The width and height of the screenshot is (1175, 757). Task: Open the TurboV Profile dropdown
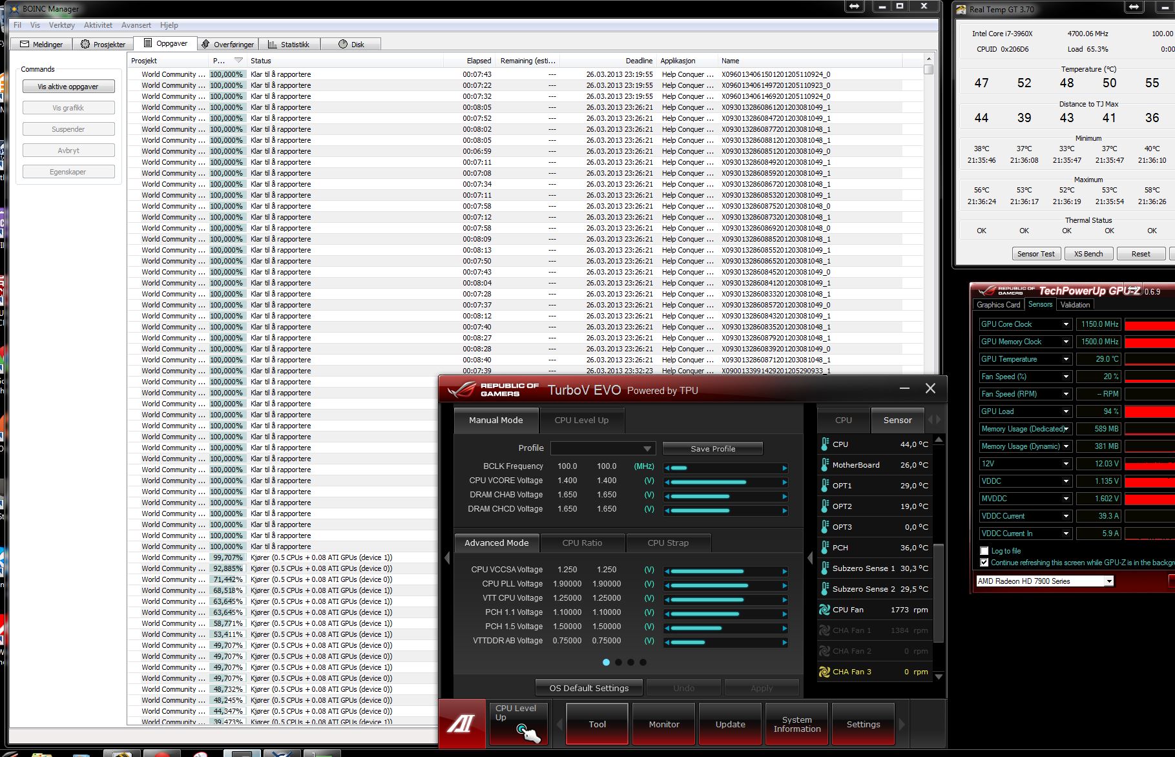[x=603, y=448]
